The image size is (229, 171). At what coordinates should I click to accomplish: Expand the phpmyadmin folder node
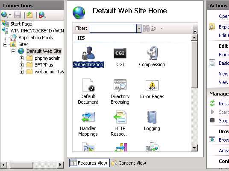point(21,58)
